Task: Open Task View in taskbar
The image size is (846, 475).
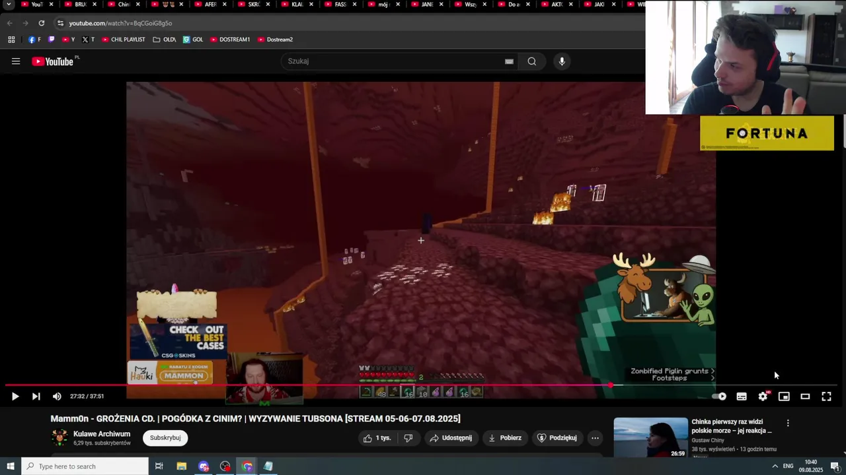Action: coord(159,466)
